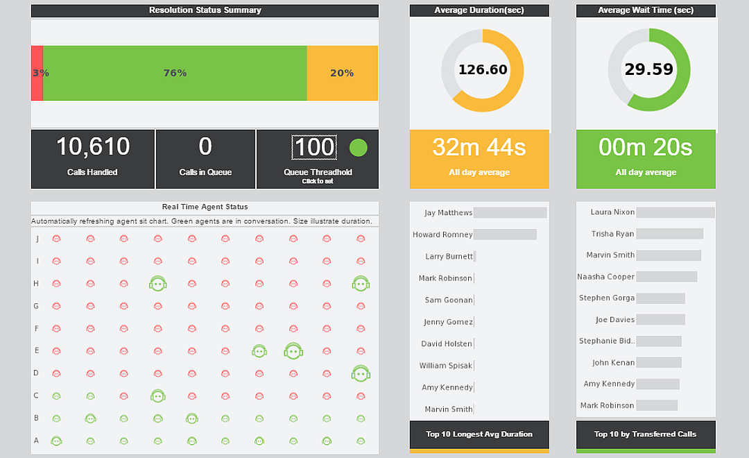Click Naasha Cooper's transferred calls bar
Screen dimensions: 749x458
667,277
